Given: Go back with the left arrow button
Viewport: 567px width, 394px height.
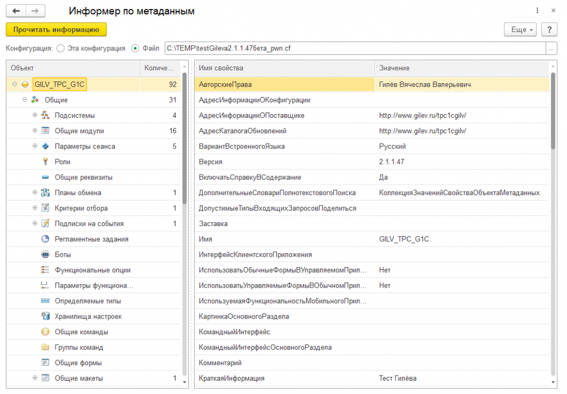Looking at the screenshot, I should tap(16, 11).
